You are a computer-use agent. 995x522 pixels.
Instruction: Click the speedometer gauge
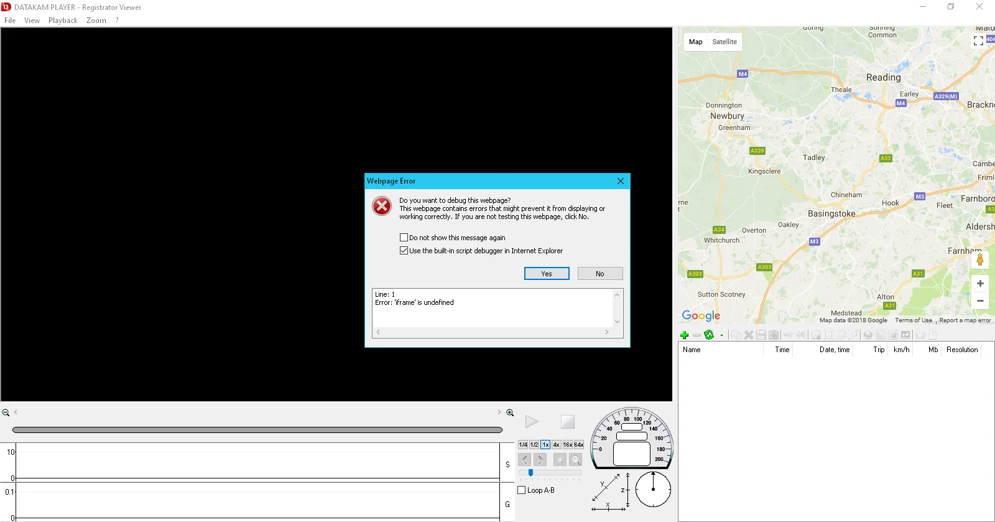click(632, 438)
